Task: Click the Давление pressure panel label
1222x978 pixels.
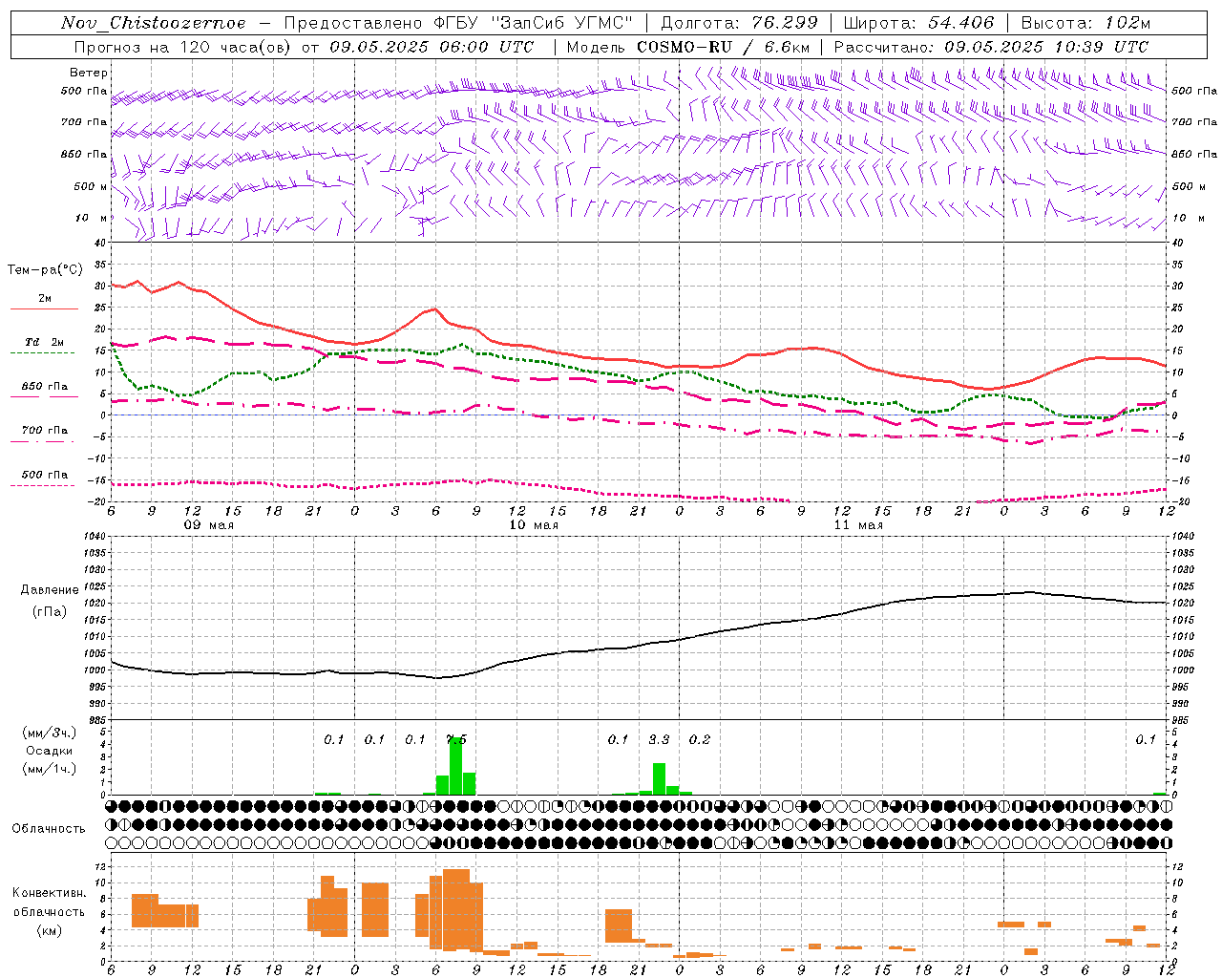Action: tap(50, 590)
